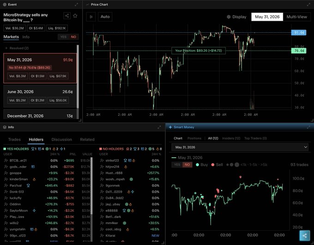Expand the Info panel
Viewport: 314px width, 245px height.
point(159,127)
